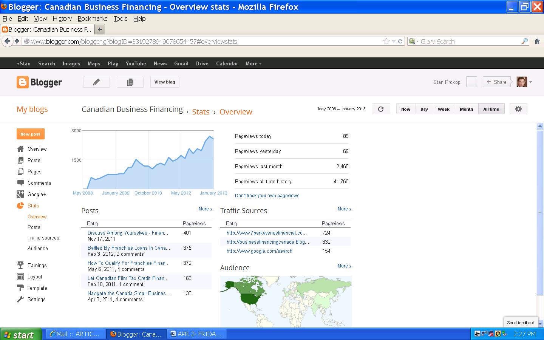Screen dimensions: 544x340
Task: Switch to the APR 2- FRIDA taskbar item
Action: click(197, 334)
